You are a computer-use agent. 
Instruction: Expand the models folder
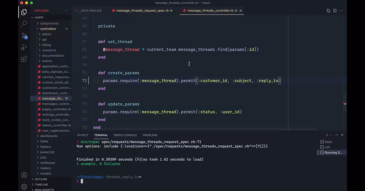click(45, 173)
